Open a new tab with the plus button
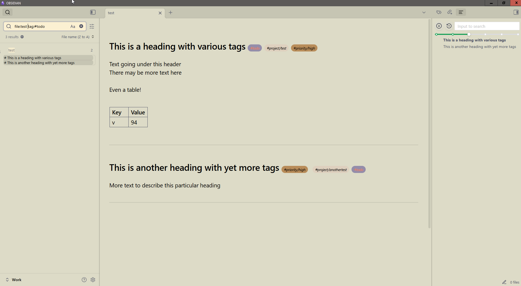 (171, 13)
